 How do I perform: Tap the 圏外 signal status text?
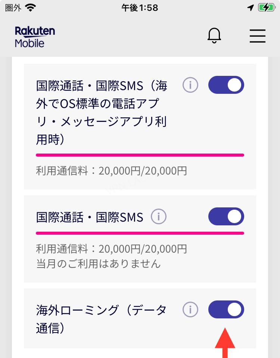pyautogui.click(x=13, y=7)
